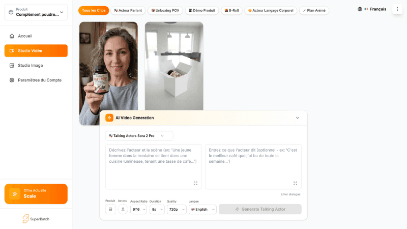Click the Actors person icon
This screenshot has width=407, height=229.
[123, 209]
